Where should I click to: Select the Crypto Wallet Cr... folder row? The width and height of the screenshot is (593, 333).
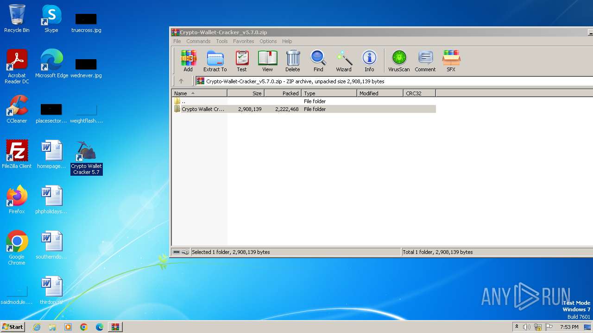tap(304, 109)
